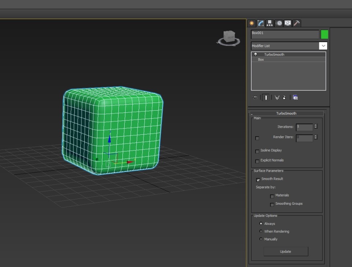Open the Create command panel tab
352x267 pixels.
pos(252,23)
